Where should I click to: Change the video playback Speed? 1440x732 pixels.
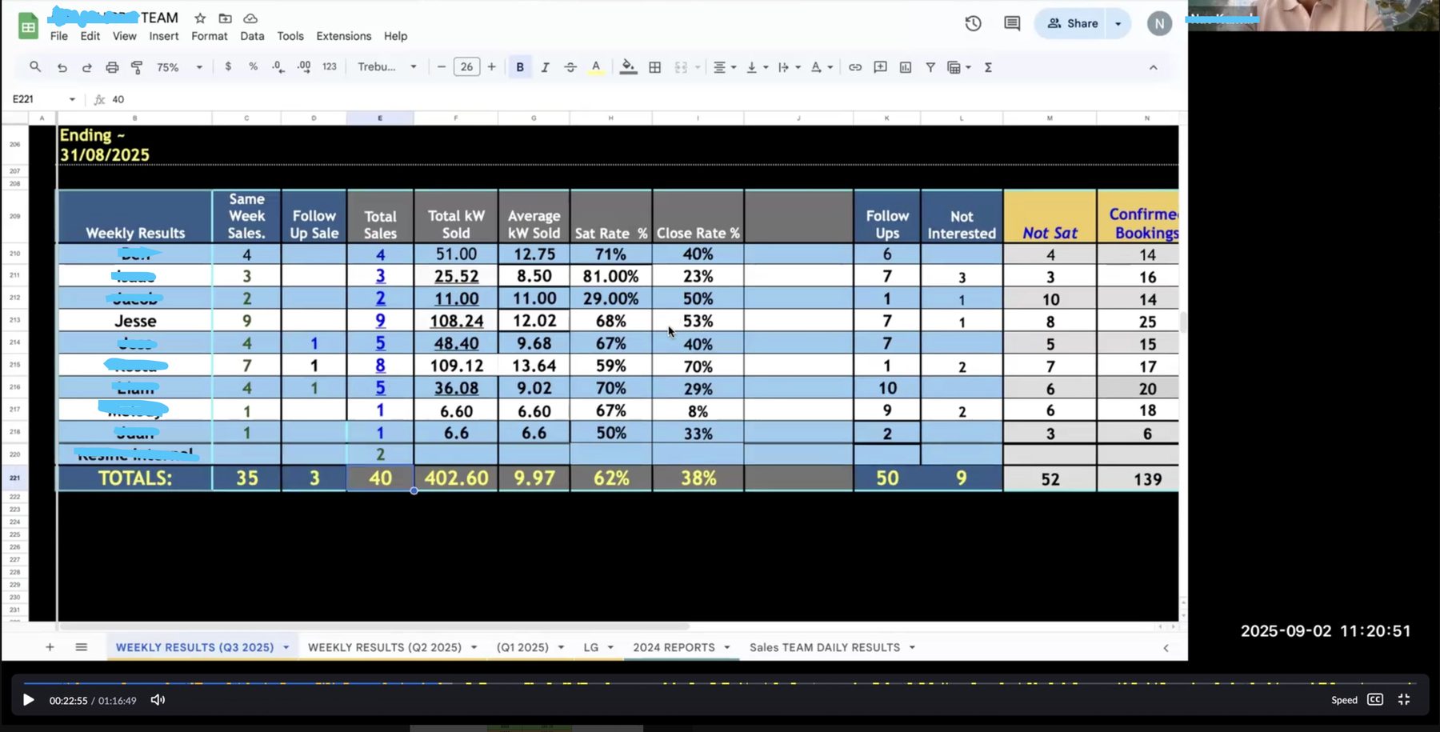click(x=1344, y=700)
